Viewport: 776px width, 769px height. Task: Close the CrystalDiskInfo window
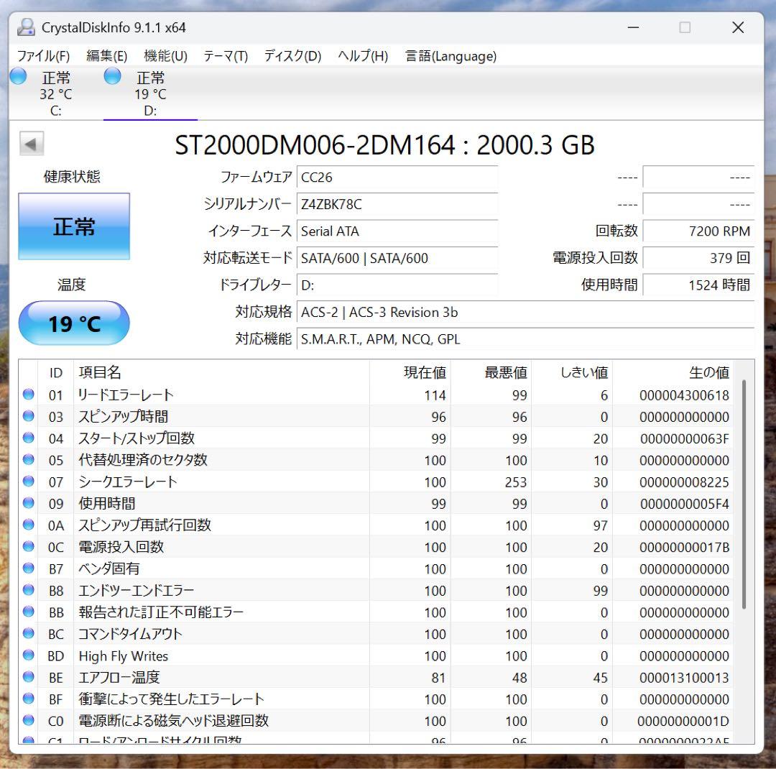[738, 27]
